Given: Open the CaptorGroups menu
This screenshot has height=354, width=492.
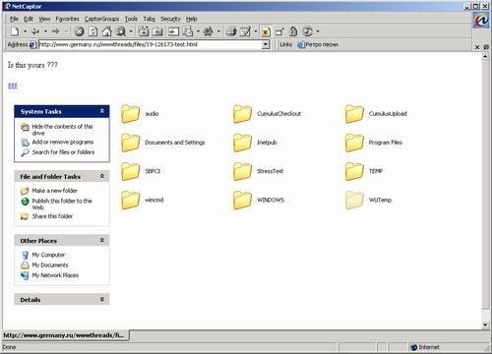Looking at the screenshot, I should 101,19.
